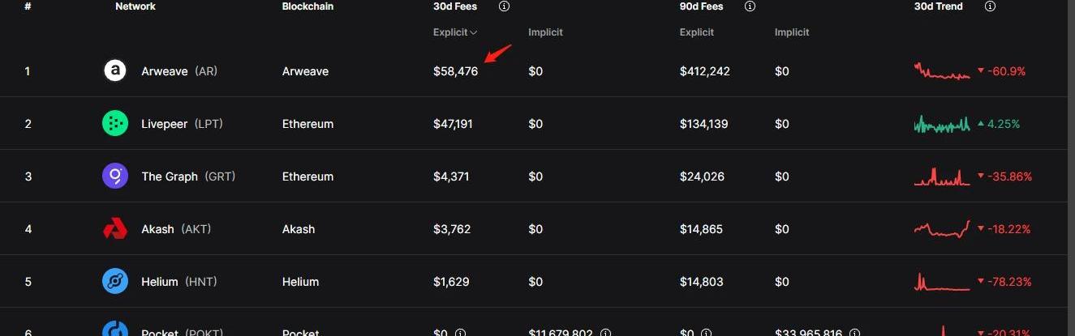The image size is (1075, 336).
Task: Click the Helium blue logo icon
Action: point(115,282)
